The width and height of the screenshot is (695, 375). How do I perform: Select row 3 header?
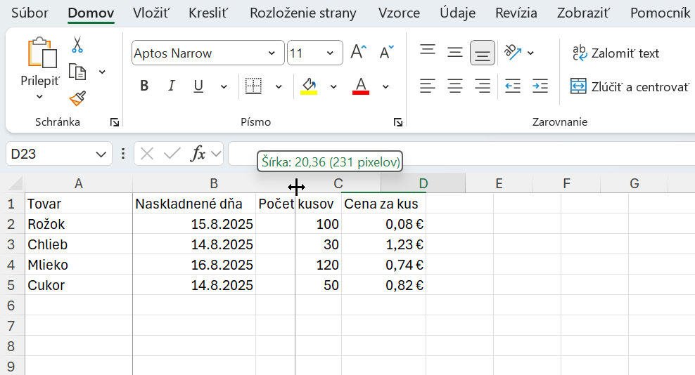[x=11, y=244]
